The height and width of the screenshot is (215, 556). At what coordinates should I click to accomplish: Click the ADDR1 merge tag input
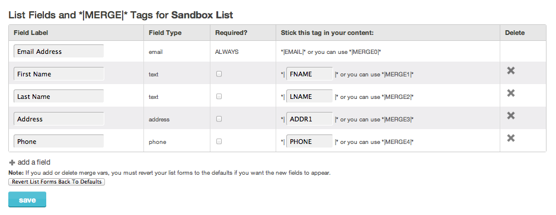(x=309, y=119)
